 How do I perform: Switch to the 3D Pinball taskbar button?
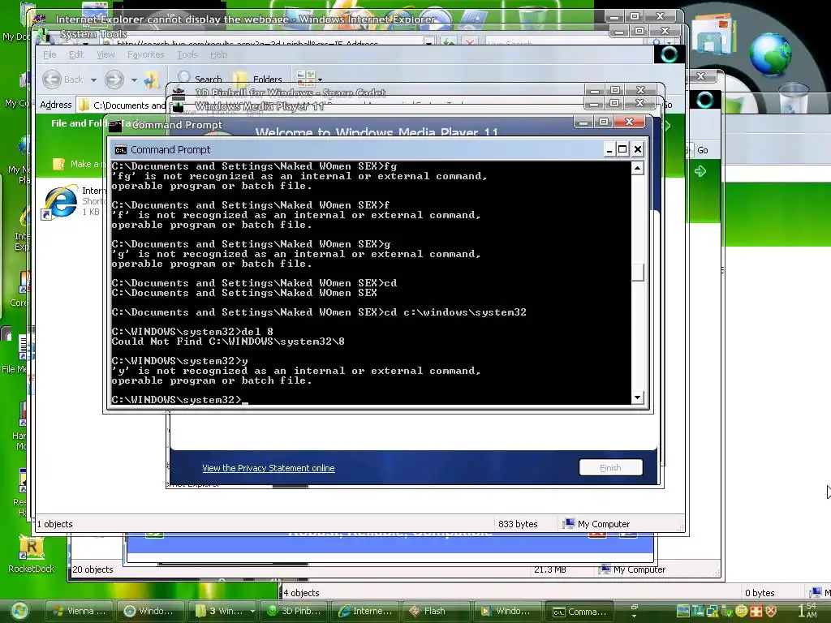[x=295, y=611]
